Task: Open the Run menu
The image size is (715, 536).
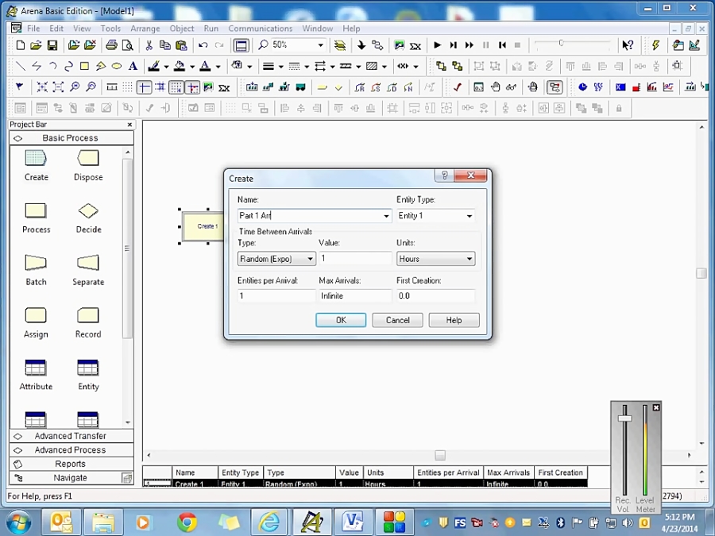Action: 211,28
